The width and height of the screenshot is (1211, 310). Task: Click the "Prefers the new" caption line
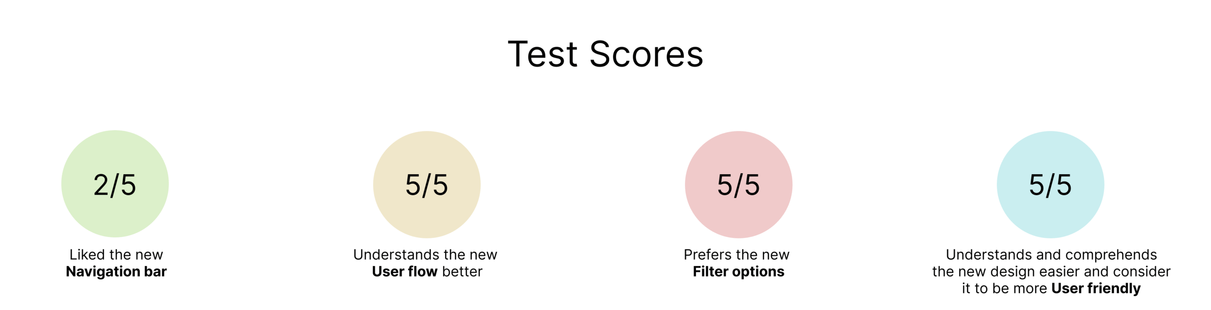[737, 255]
